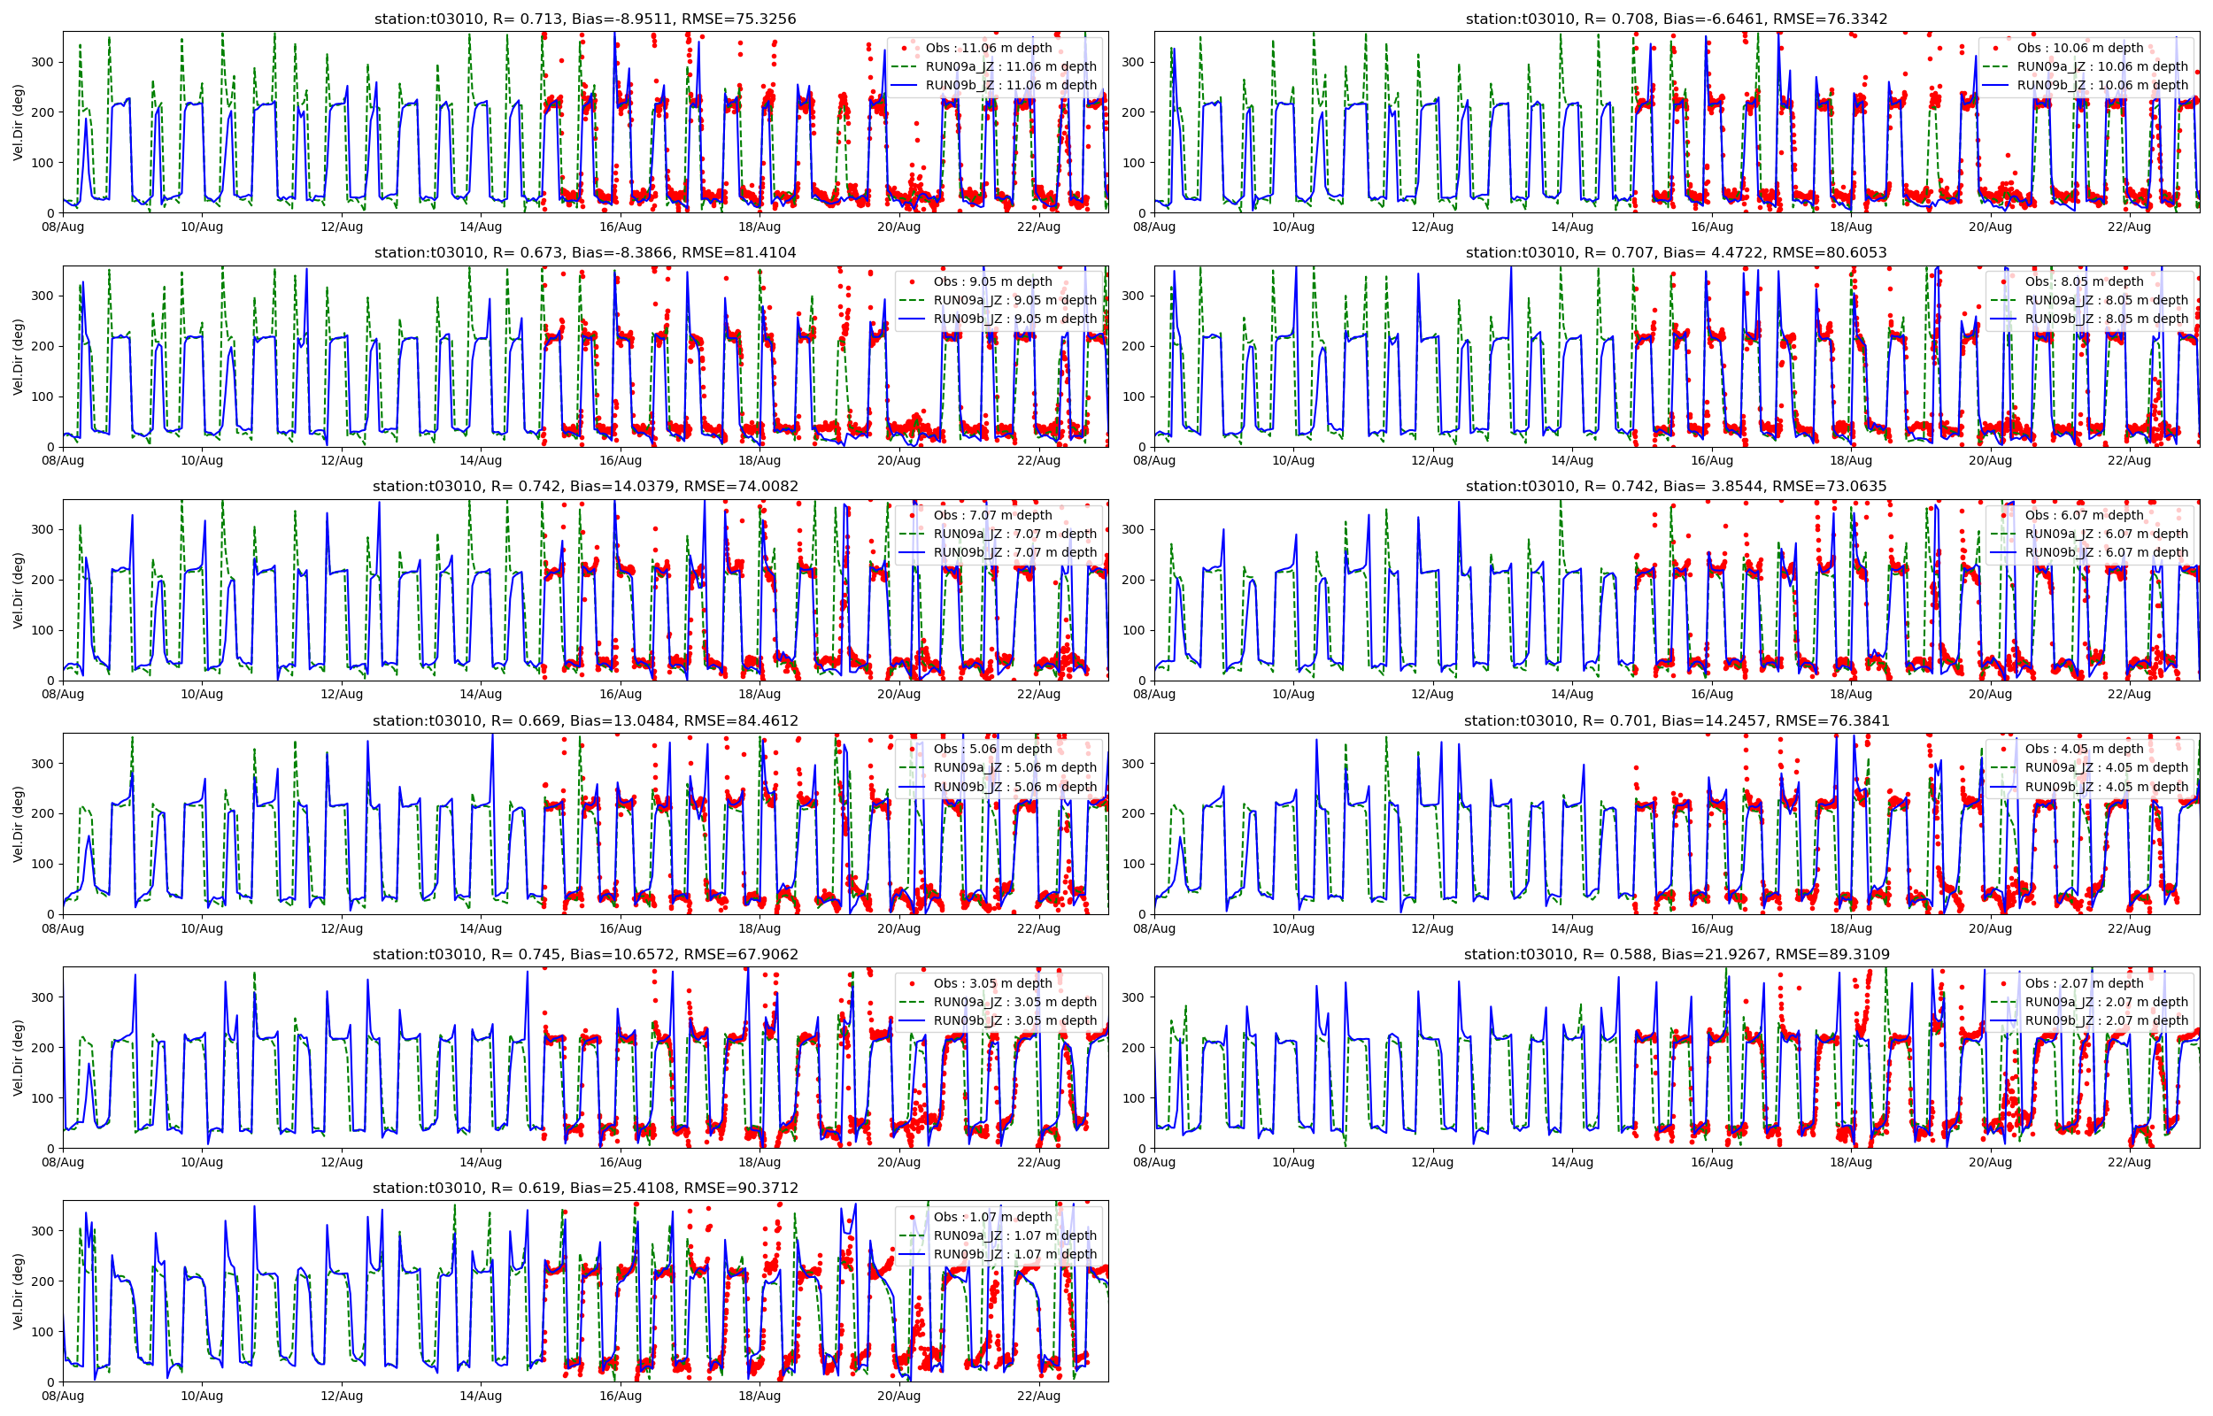Image resolution: width=2213 pixels, height=1416 pixels.
Task: Click the Vel.Dir (deg) label of bottom plot
Action: [18, 1291]
